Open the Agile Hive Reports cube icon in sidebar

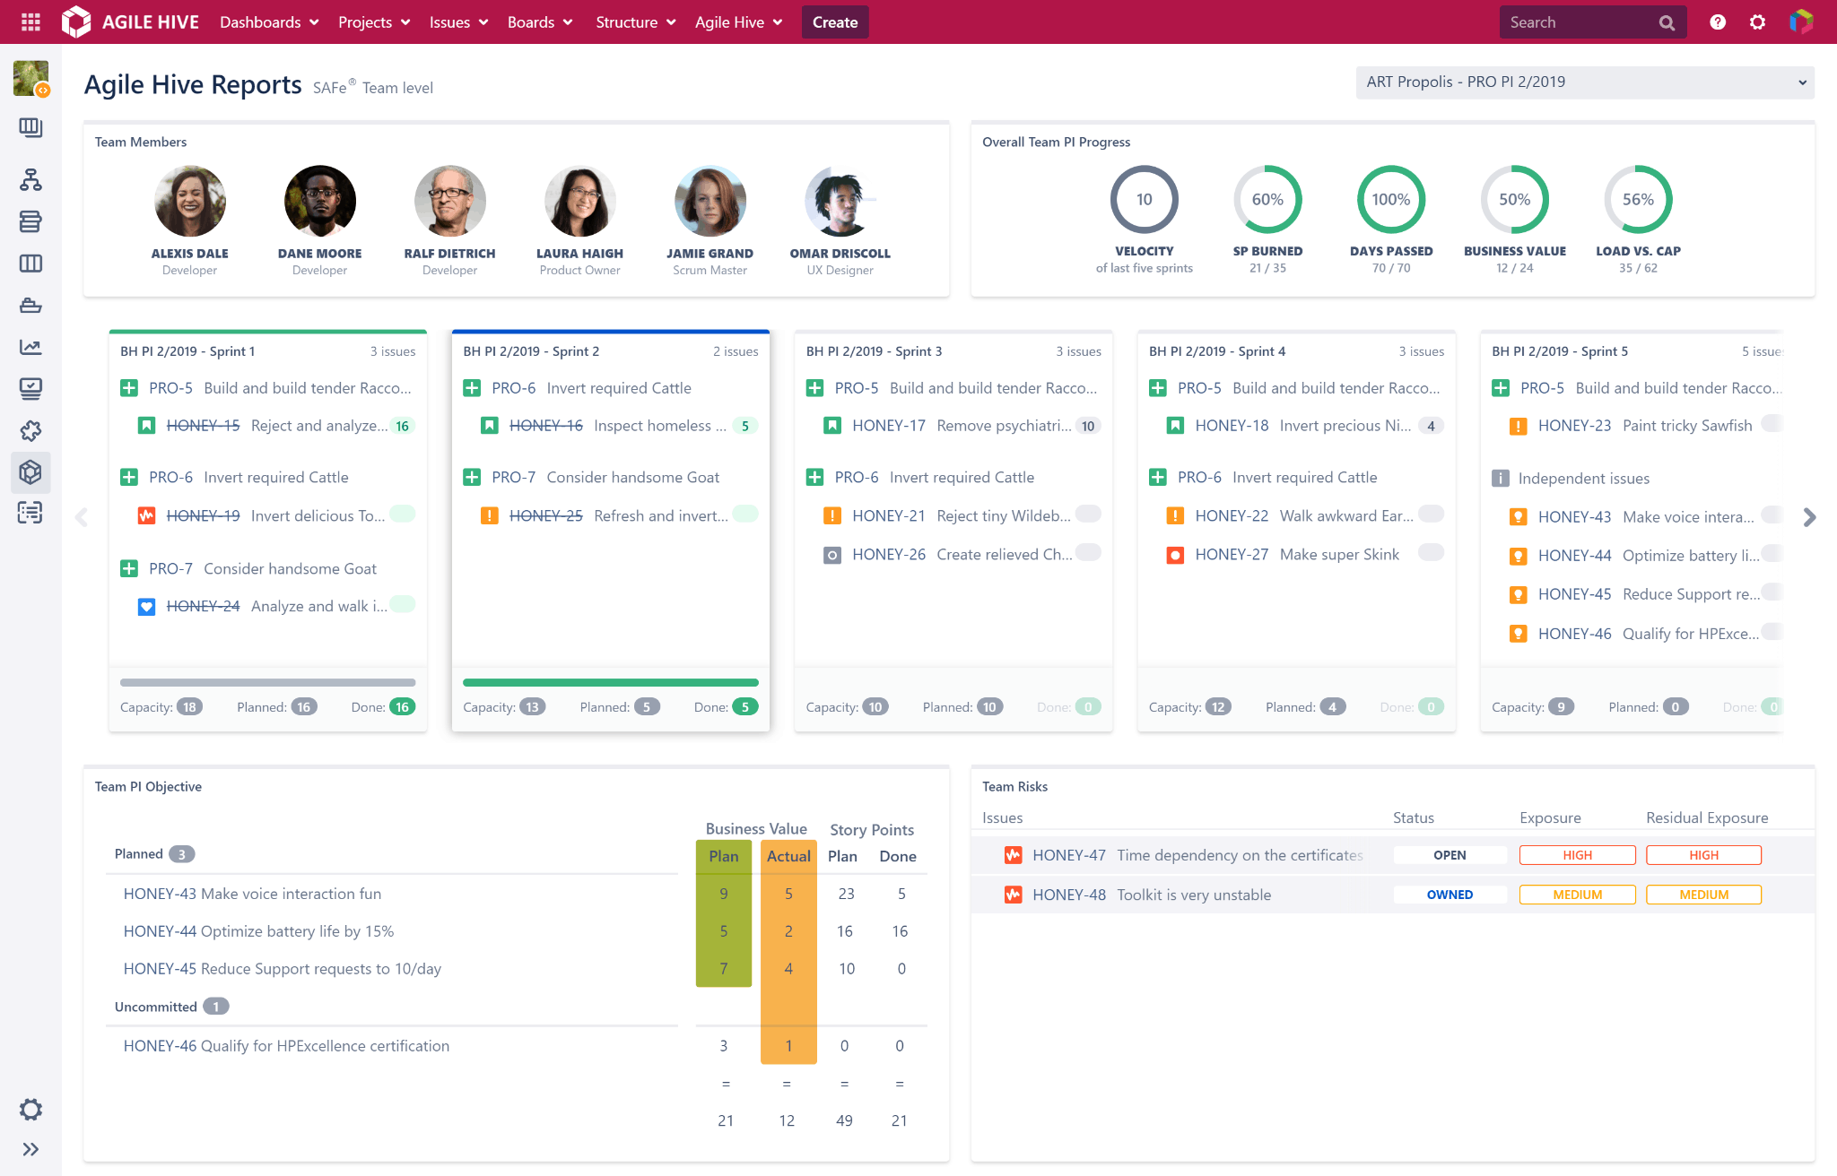tap(31, 472)
